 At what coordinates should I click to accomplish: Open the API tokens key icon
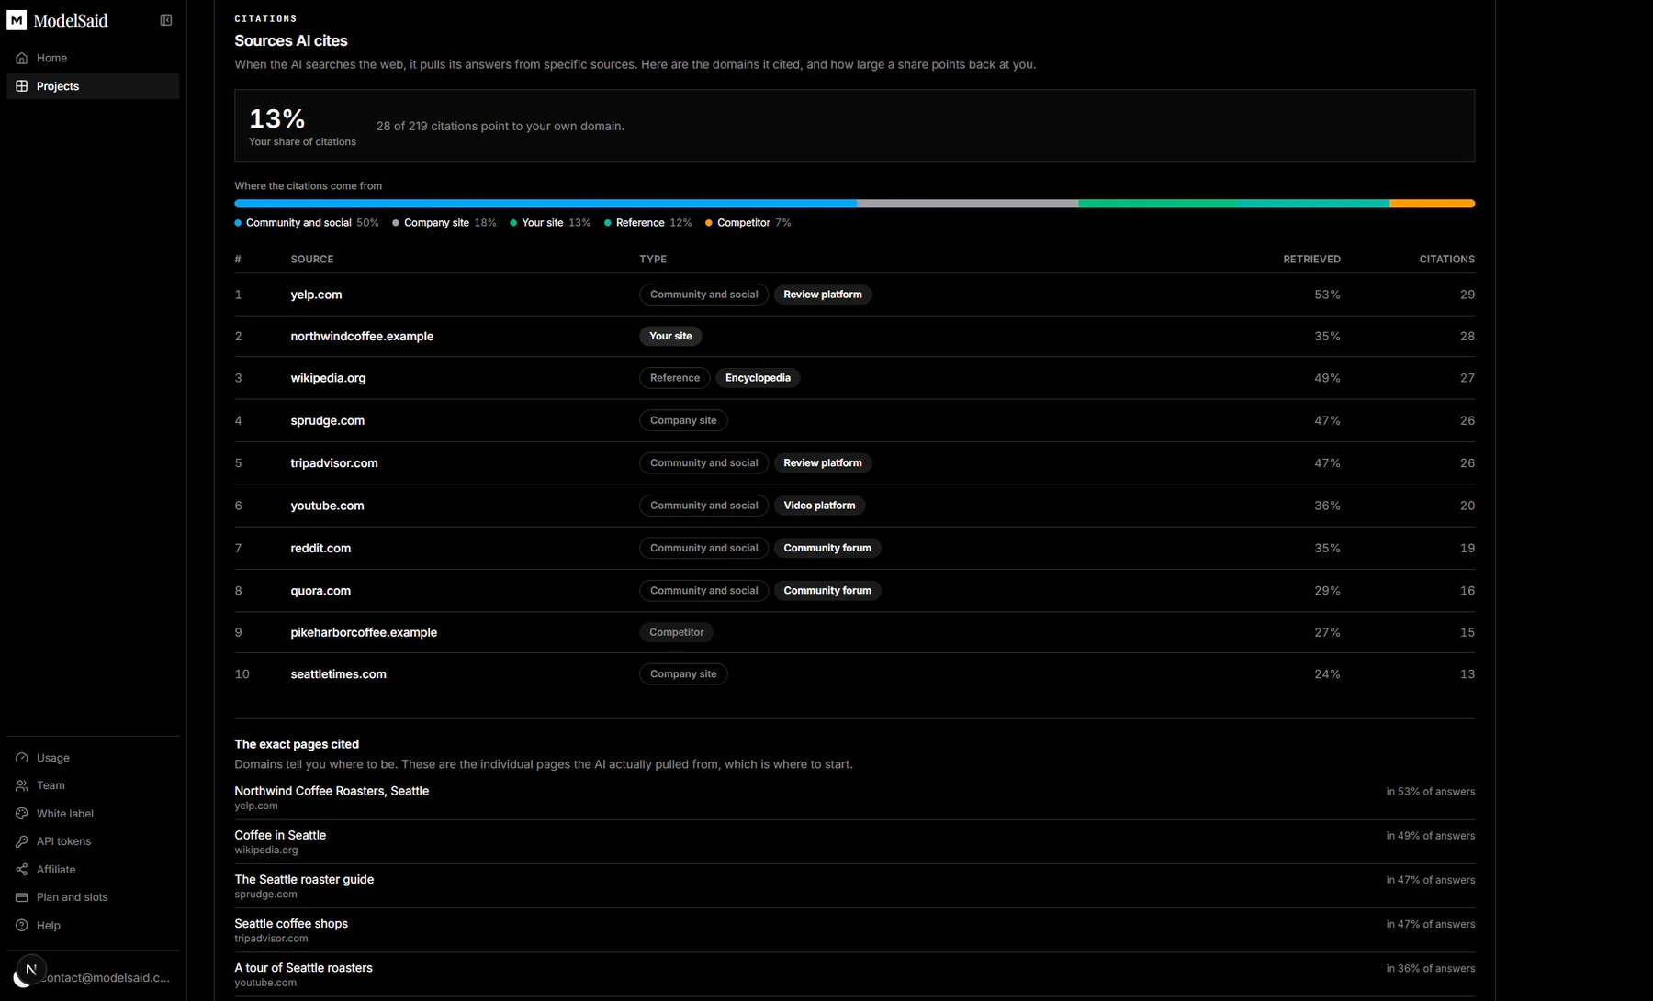22,841
